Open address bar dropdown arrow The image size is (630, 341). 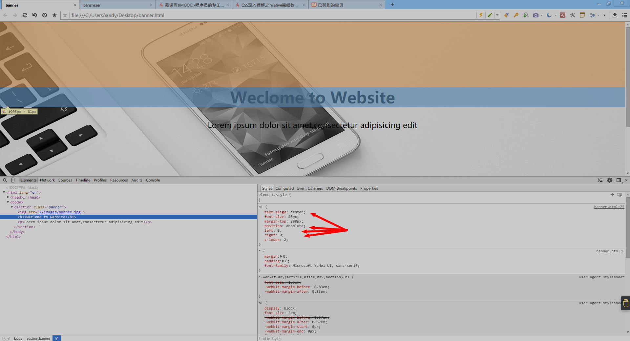click(x=497, y=15)
